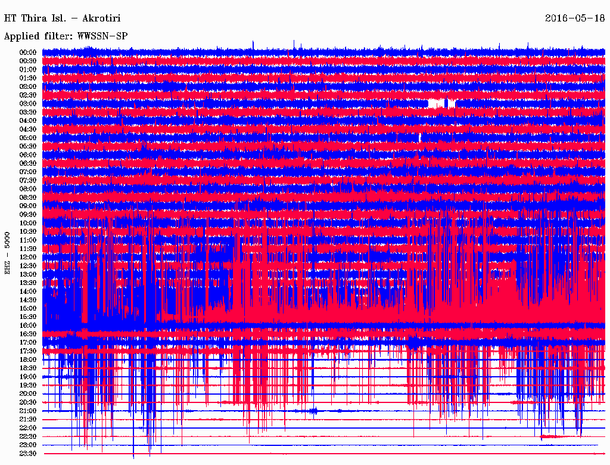Viewport: 610px width, 465px height.
Task: Select the 11:00 time label
Action: pos(27,240)
